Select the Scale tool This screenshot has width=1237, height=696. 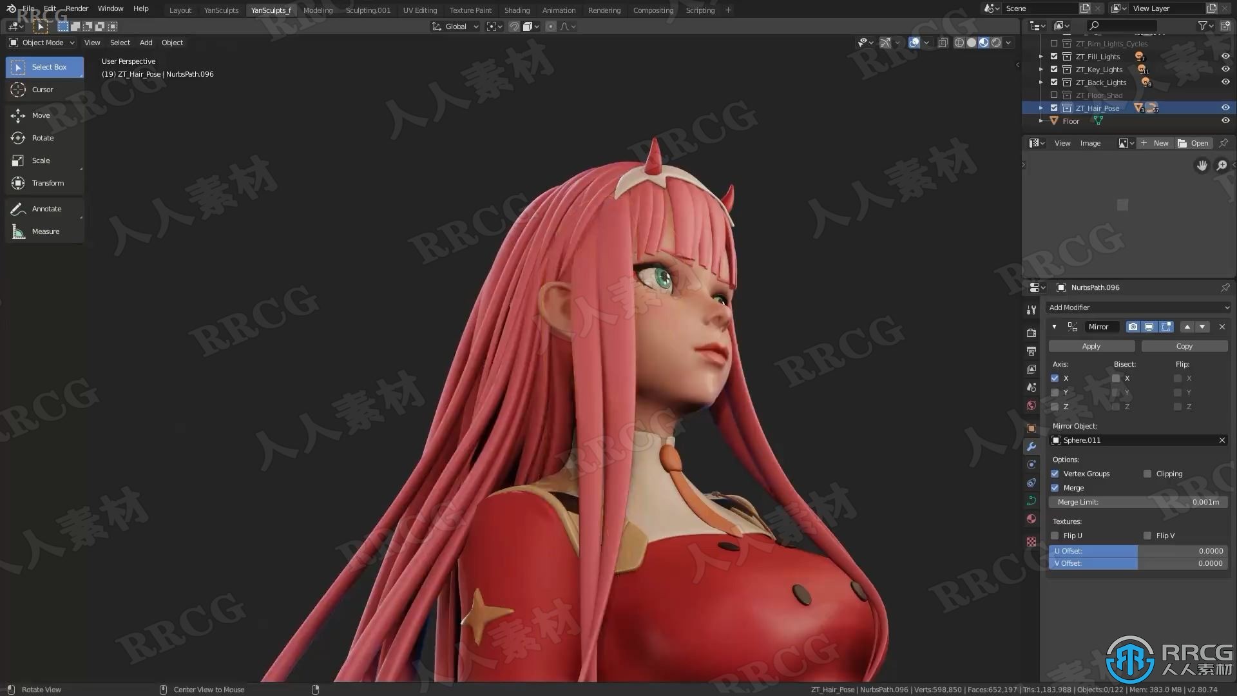click(x=44, y=160)
